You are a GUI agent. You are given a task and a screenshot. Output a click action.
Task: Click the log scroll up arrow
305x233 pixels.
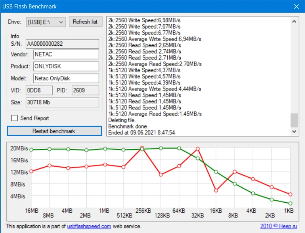(x=294, y=21)
